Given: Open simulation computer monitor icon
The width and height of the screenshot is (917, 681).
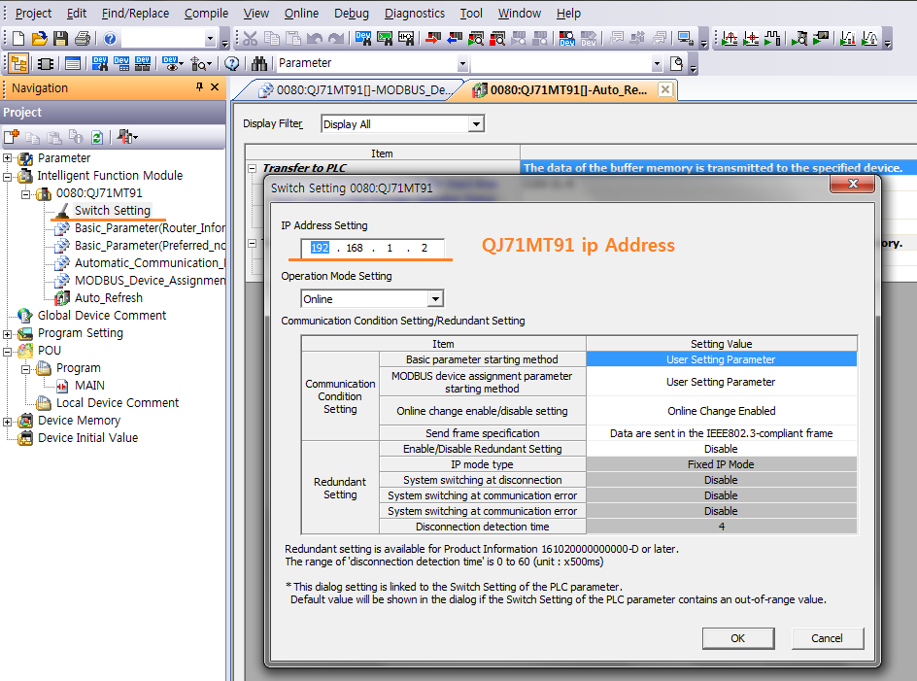Looking at the screenshot, I should [x=685, y=39].
